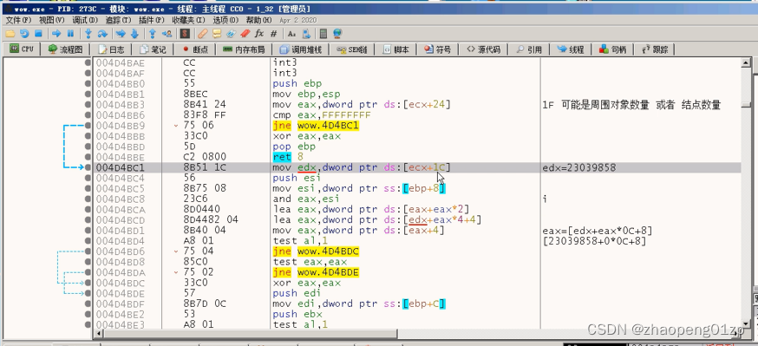Click the Open file folder icon
Screen dimensions: 758x346
click(x=10, y=33)
